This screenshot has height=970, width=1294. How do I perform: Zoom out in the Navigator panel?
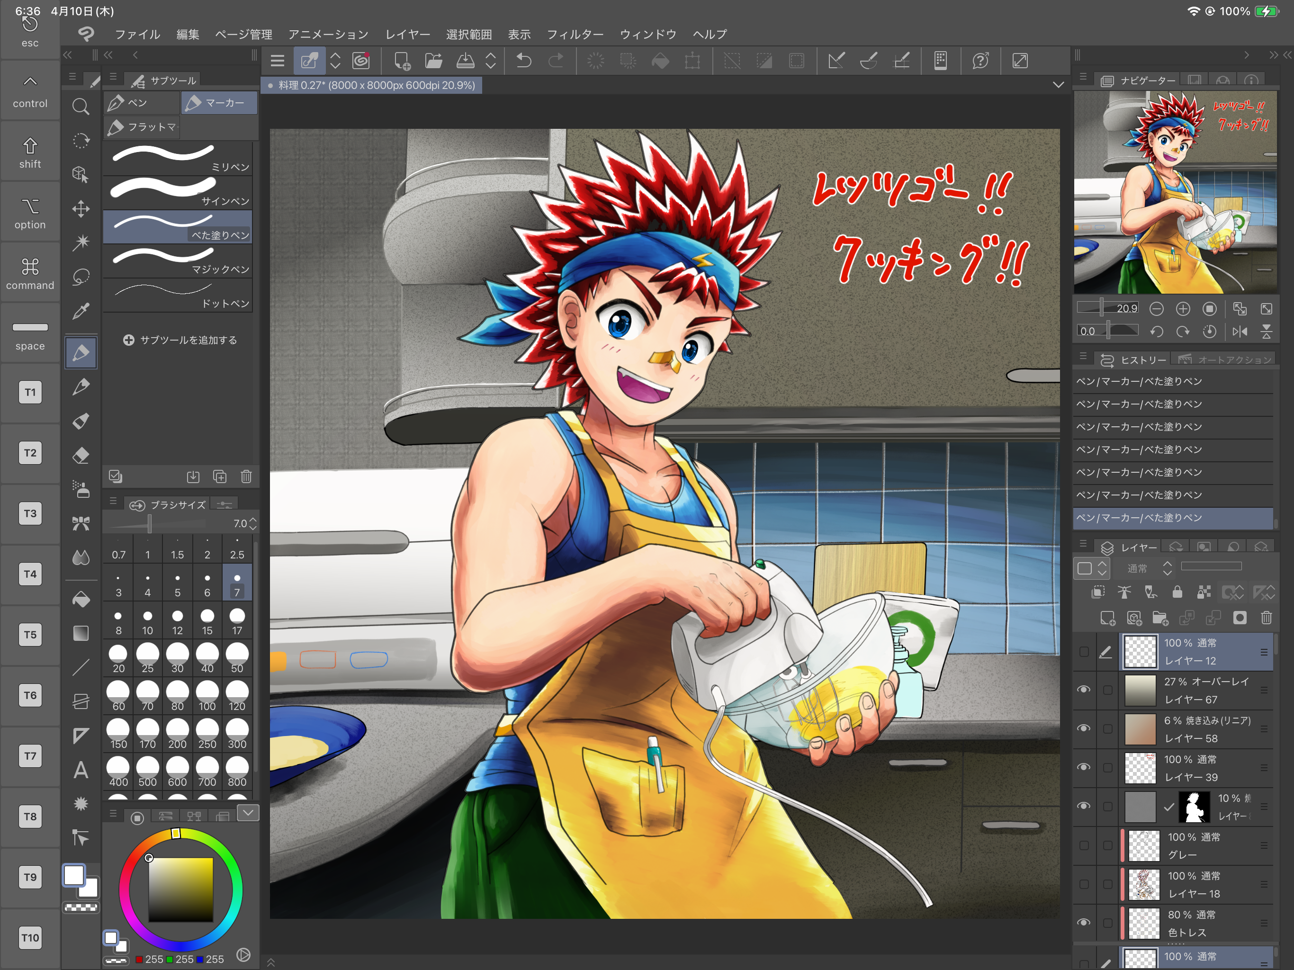pos(1156,308)
